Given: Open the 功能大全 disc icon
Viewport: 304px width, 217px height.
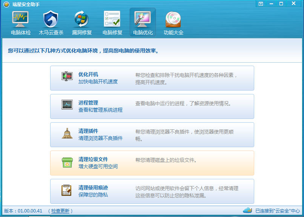Looking at the screenshot, I should click(x=173, y=19).
